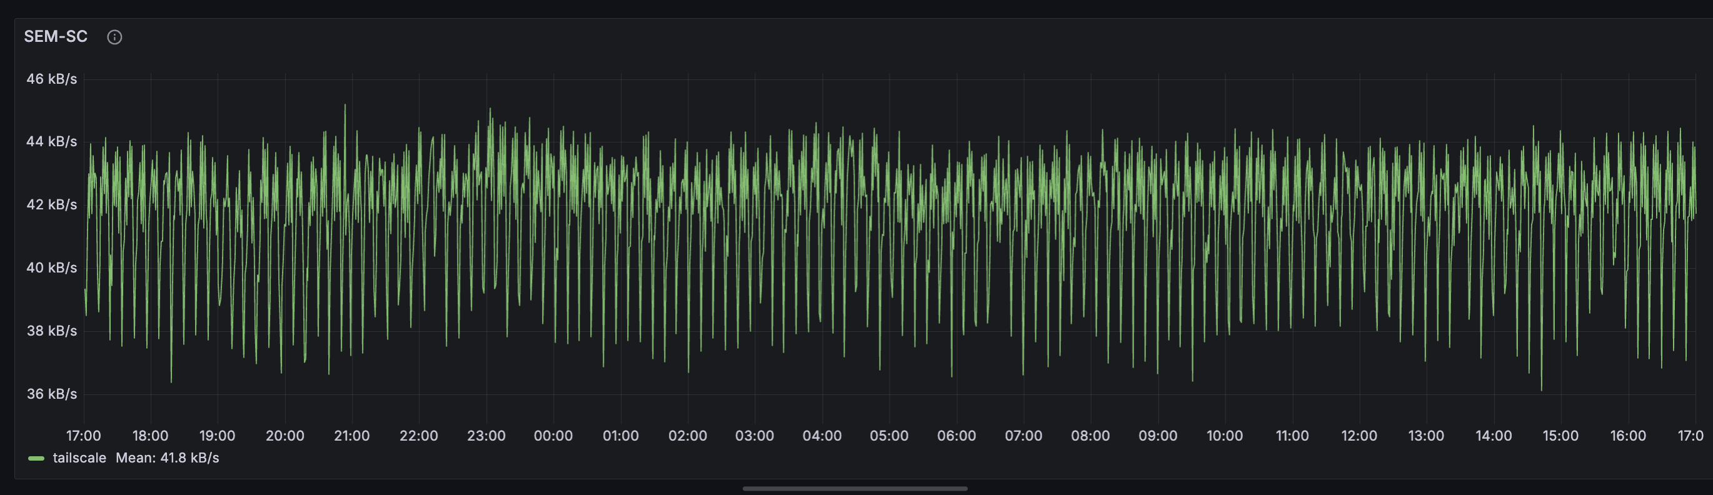1713x495 pixels.
Task: Click the 09:00 time axis label
Action: coord(1158,436)
